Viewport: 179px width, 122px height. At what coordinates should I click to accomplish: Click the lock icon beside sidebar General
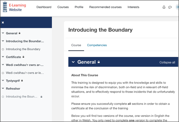tap(20, 33)
